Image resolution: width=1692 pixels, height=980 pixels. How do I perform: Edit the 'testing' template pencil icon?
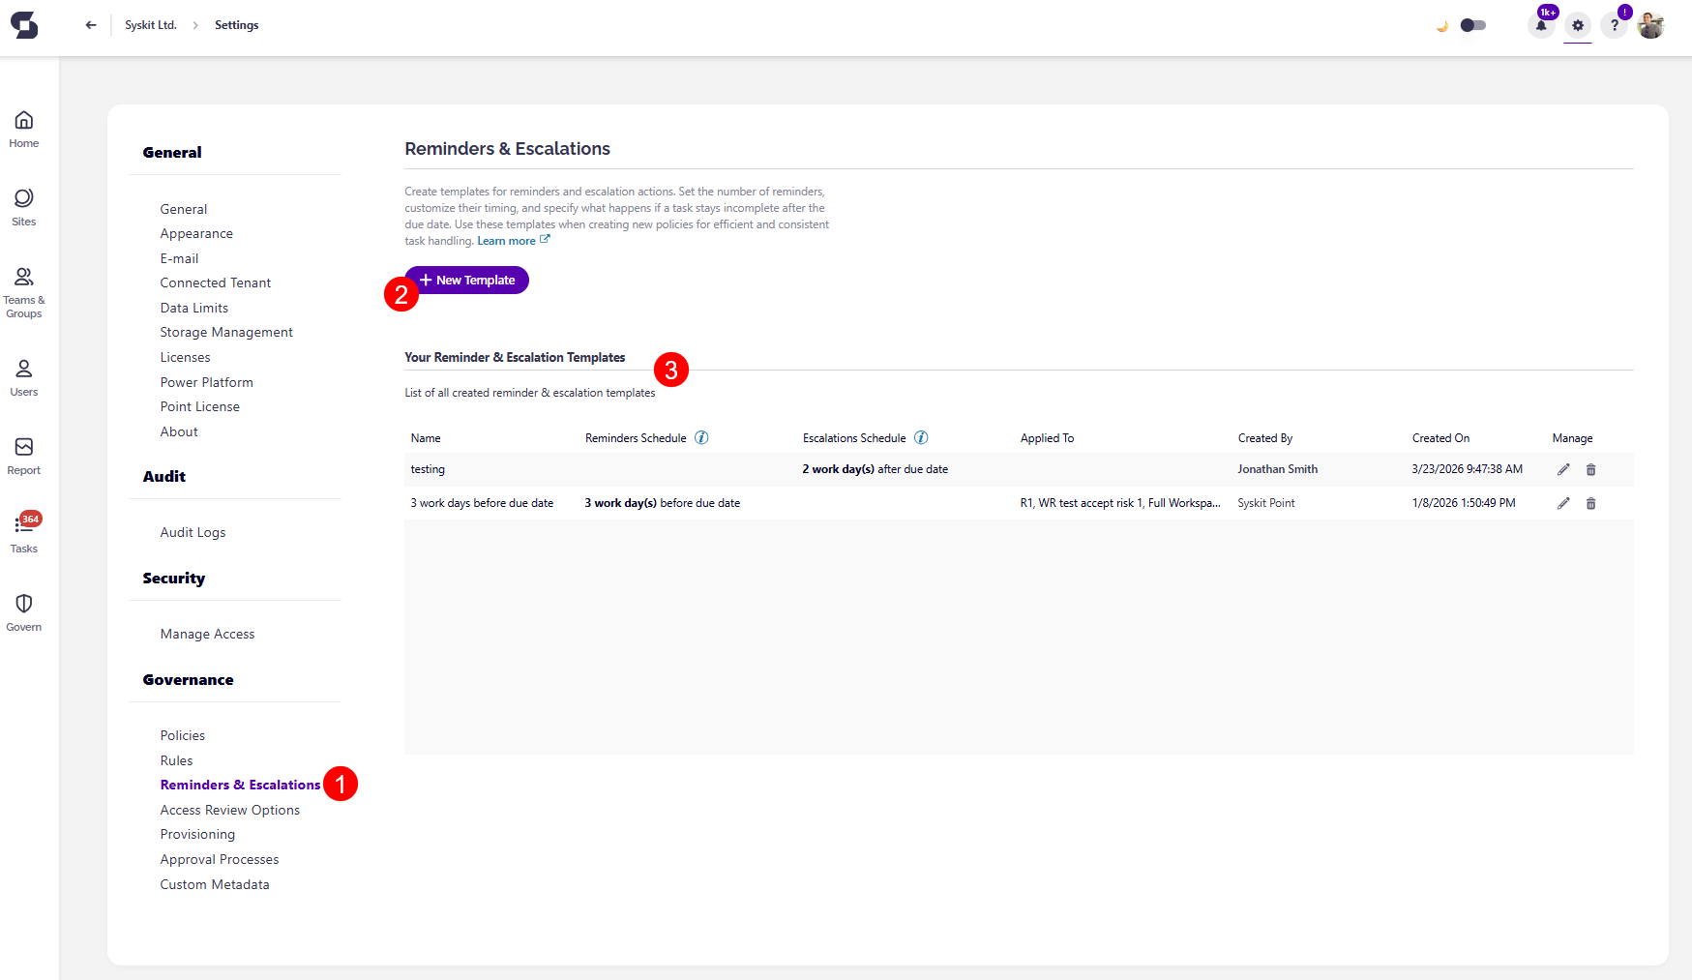coord(1563,469)
